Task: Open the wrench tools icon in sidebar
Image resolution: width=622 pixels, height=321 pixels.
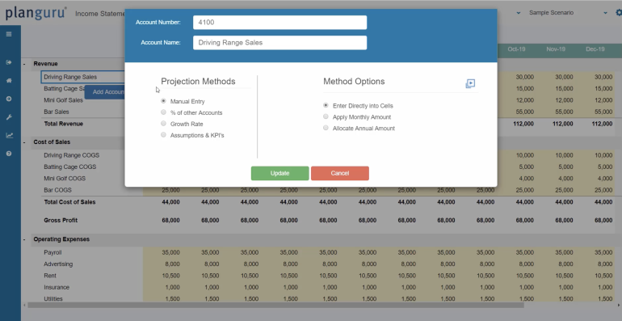Action: point(9,117)
